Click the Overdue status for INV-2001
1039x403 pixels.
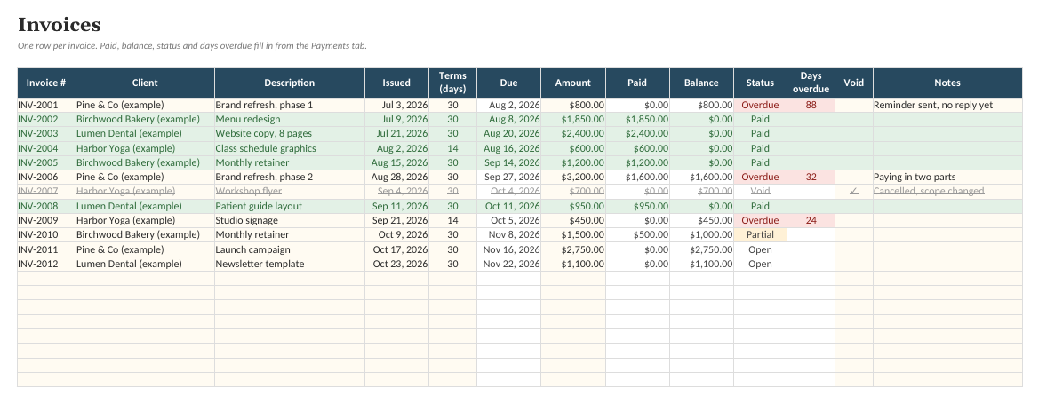pyautogui.click(x=760, y=106)
